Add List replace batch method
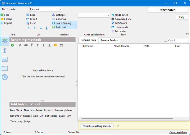The width and height of the screenshot is (190, 135). (x=51, y=116)
